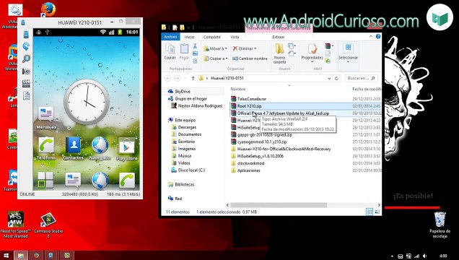Screen dimensions: 459x260
Task: Go up one folder level
Action: pyautogui.click(x=193, y=78)
